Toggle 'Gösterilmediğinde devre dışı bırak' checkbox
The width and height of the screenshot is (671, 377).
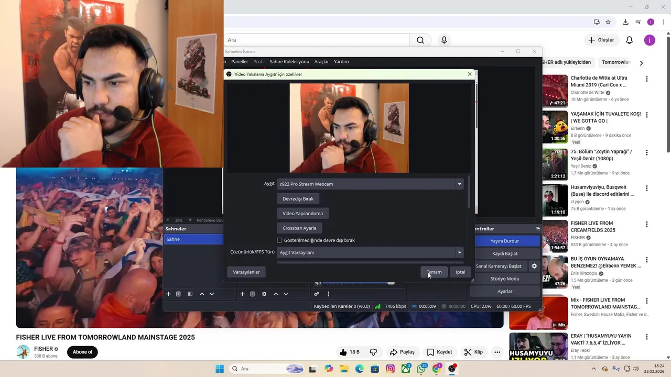[279, 240]
